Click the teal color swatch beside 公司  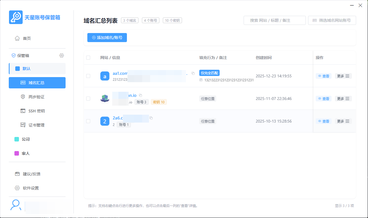[x=16, y=139]
